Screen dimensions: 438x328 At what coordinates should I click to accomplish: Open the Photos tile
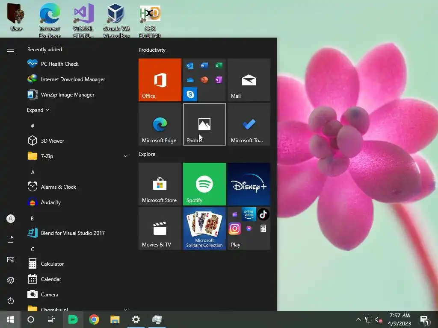[204, 124]
